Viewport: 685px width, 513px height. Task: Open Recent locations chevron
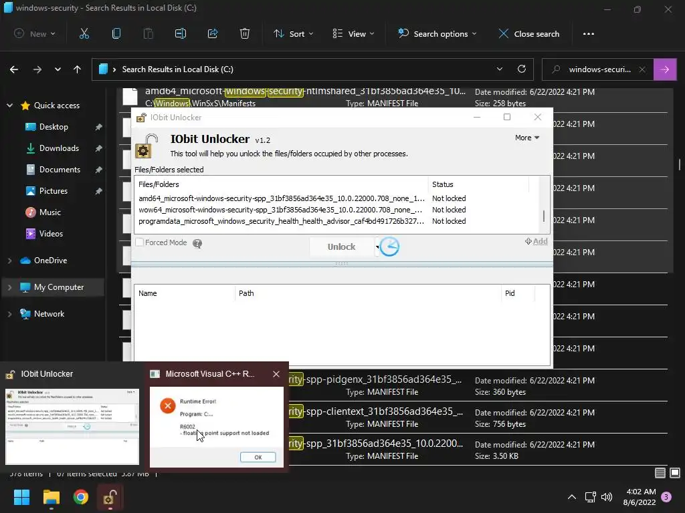(x=58, y=69)
